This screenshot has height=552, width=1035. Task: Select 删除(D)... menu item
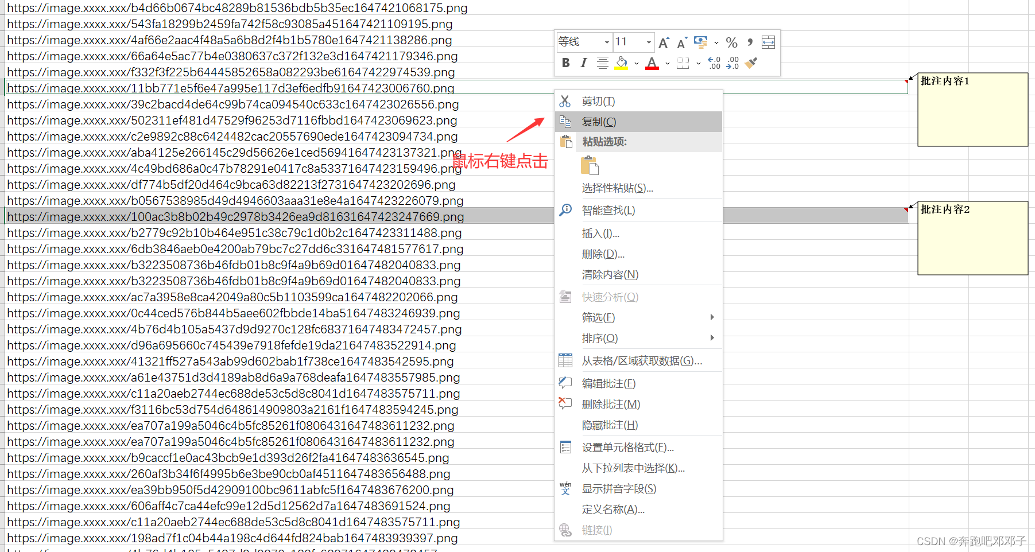tap(638, 254)
